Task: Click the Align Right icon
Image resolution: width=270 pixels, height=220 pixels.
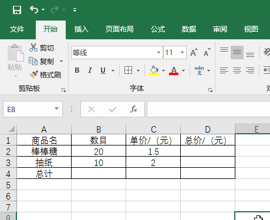Action: [250, 70]
